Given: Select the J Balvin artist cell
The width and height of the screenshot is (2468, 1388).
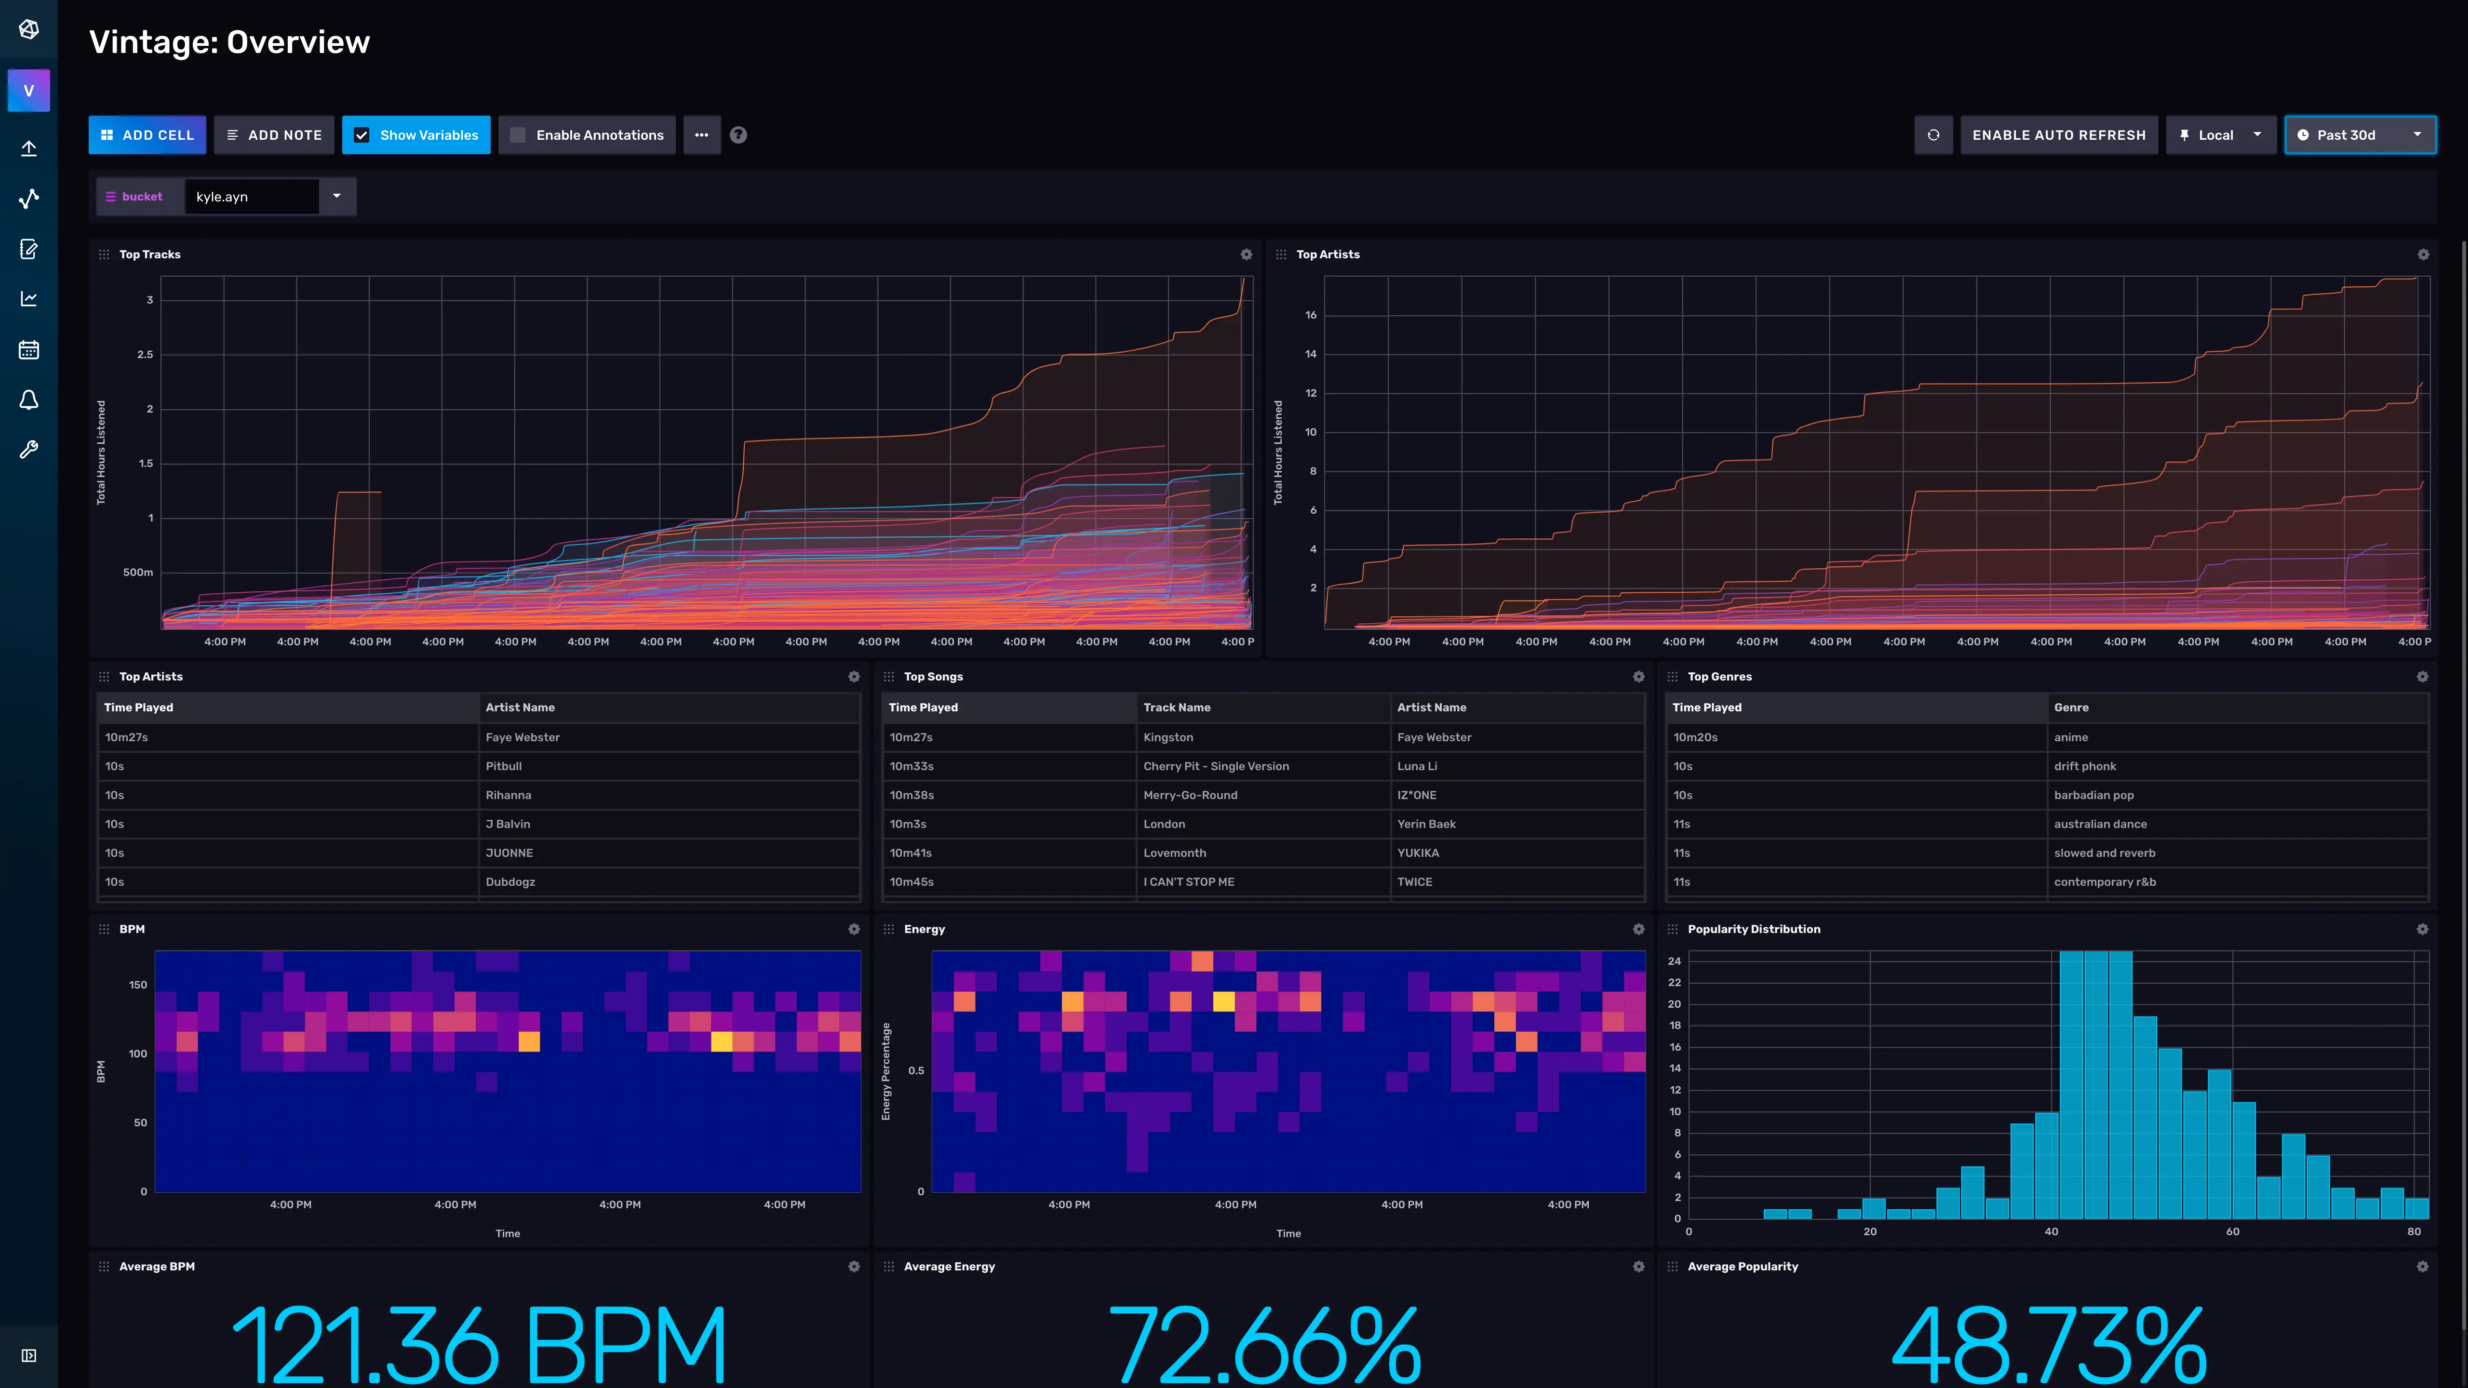Looking at the screenshot, I should click(x=669, y=824).
